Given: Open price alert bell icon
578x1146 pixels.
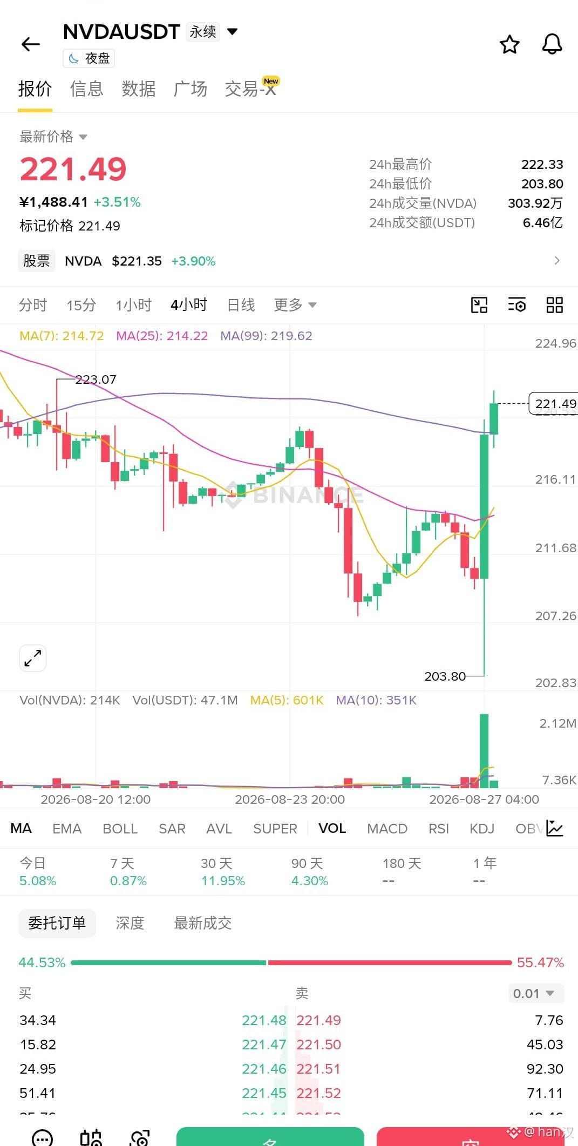Looking at the screenshot, I should 552,44.
